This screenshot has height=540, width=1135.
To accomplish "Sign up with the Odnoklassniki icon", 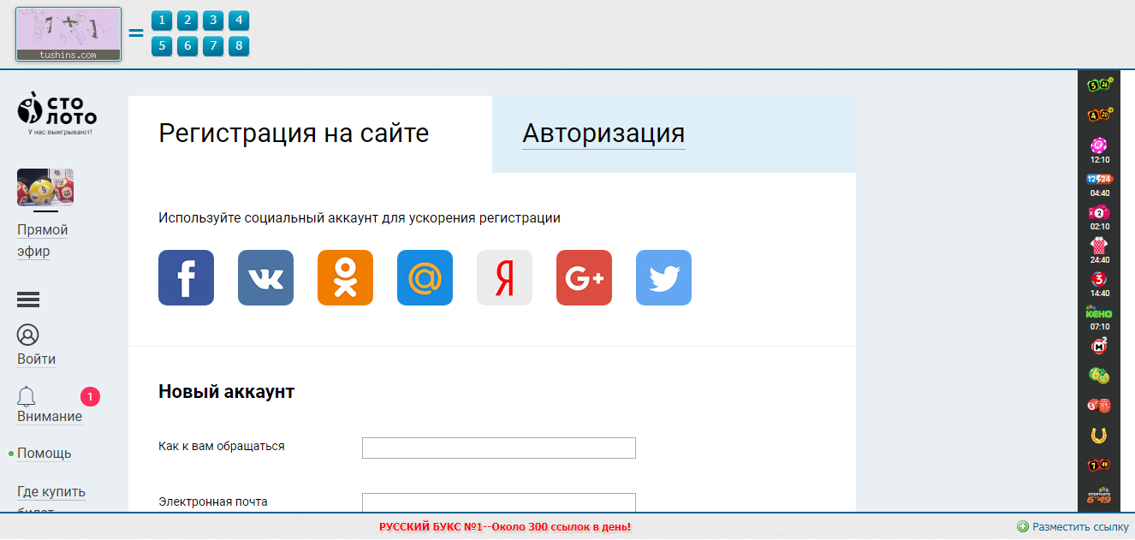I will point(345,277).
